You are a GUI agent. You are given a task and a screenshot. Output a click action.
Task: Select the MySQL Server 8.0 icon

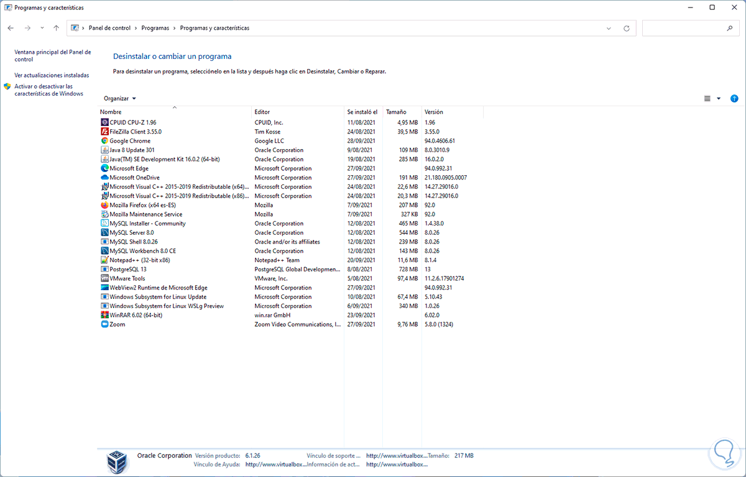(x=104, y=232)
